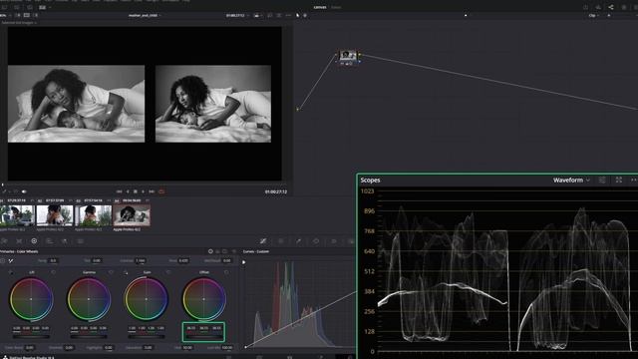This screenshot has height=359, width=638.
Task: Open the Curves palette icon
Action: [x=263, y=241]
